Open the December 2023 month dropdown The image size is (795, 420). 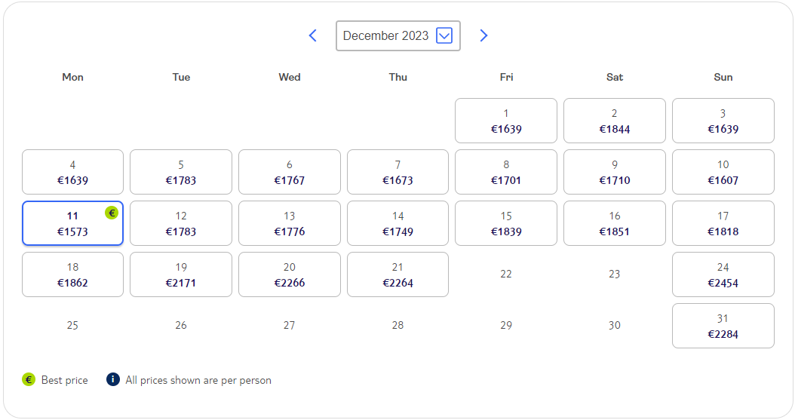(398, 35)
